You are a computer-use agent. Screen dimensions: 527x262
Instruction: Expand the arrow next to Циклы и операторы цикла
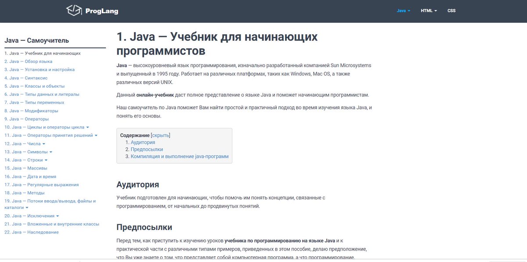pyautogui.click(x=88, y=127)
